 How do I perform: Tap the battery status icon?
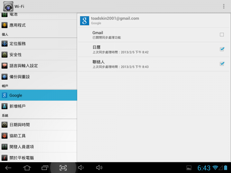[x=226, y=168]
